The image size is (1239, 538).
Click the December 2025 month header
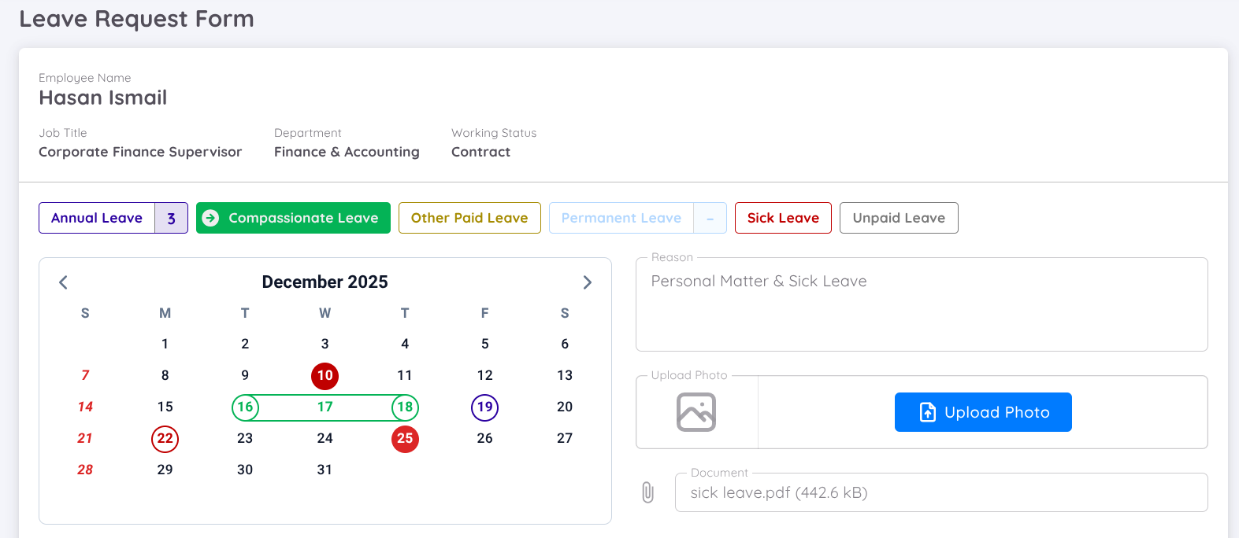[325, 282]
